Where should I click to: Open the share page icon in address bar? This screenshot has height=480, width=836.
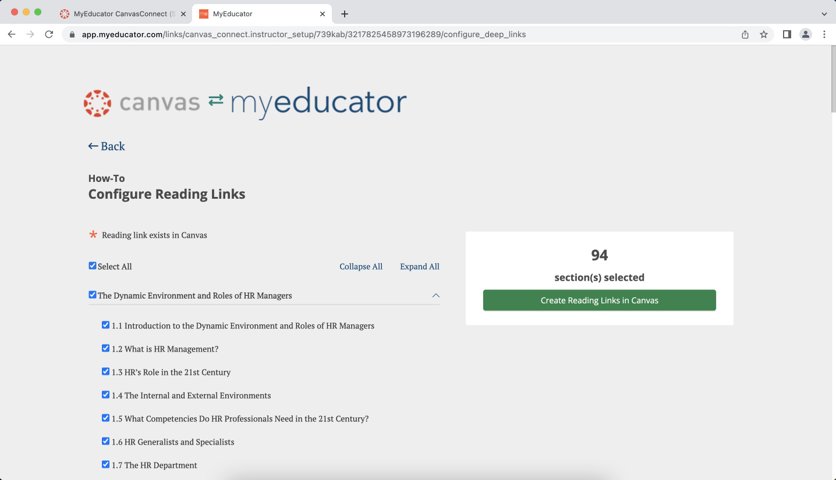[x=745, y=34]
